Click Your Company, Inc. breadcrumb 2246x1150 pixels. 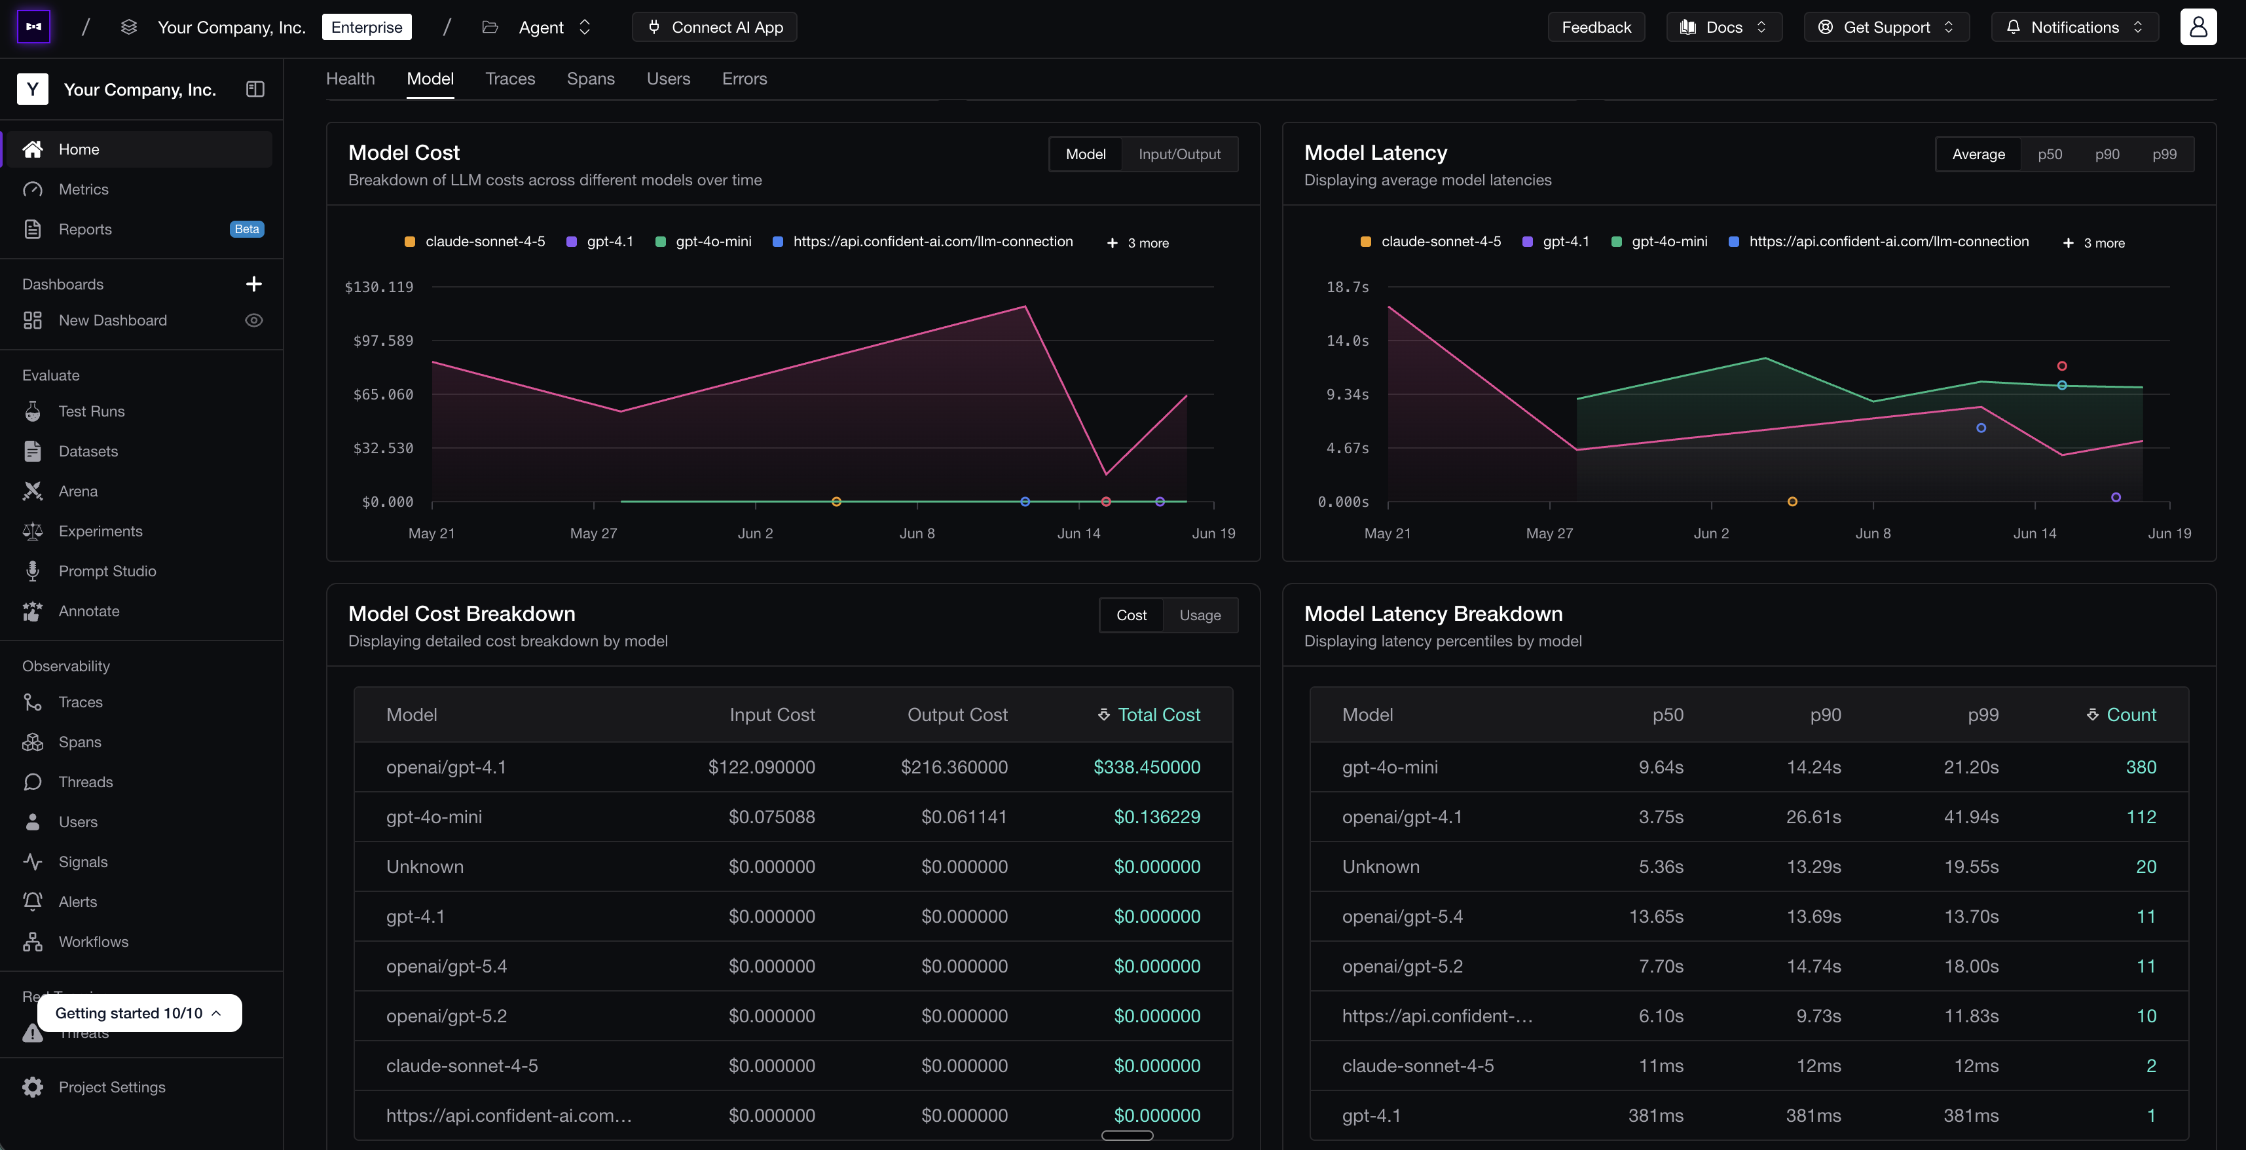point(231,27)
